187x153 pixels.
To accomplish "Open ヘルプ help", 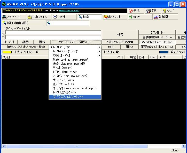I will (170, 11).
